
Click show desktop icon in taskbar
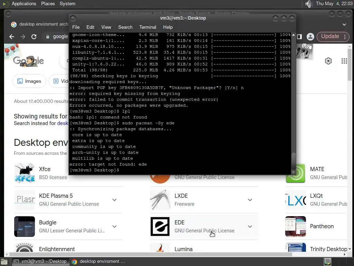click(x=4, y=262)
